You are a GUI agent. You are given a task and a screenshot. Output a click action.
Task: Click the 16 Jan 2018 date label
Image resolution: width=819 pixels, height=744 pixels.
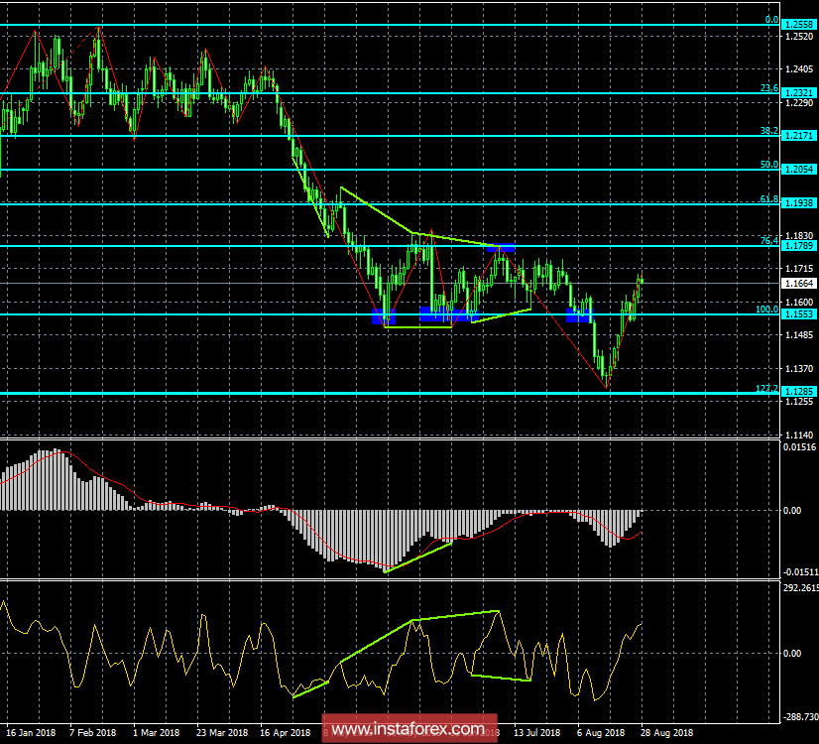[30, 731]
